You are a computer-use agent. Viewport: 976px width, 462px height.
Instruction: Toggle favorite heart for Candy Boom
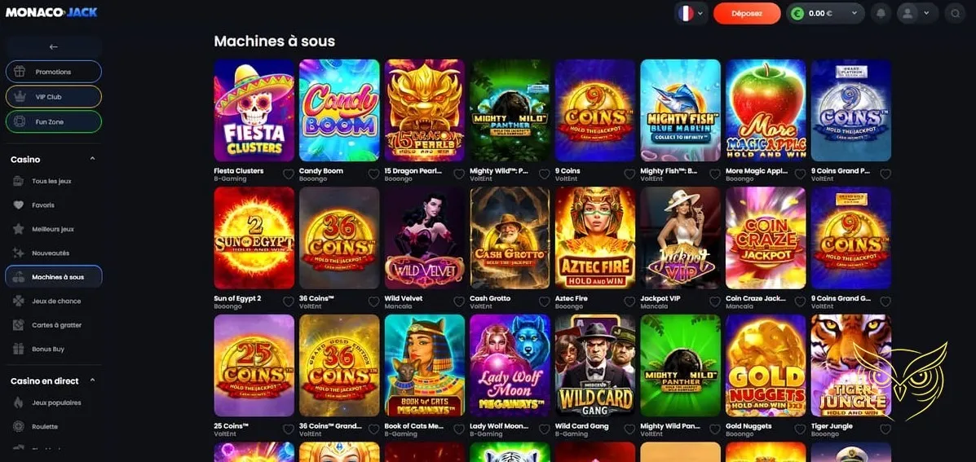[x=373, y=174]
